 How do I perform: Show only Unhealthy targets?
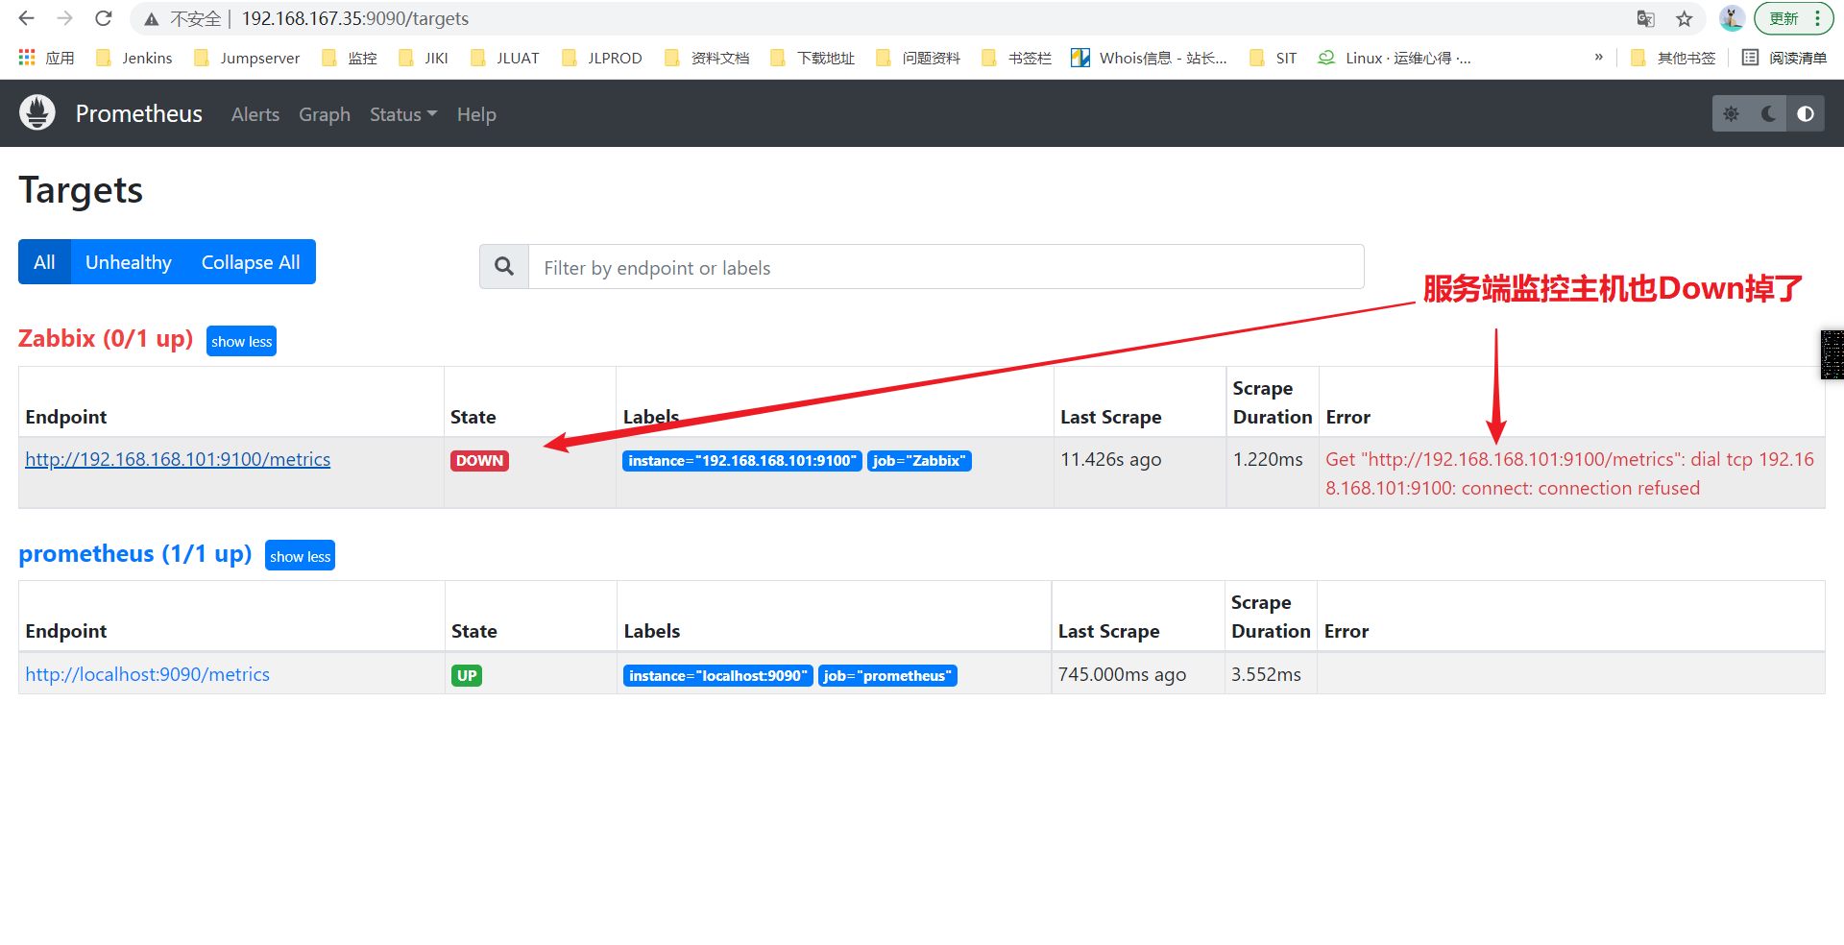[x=129, y=262]
